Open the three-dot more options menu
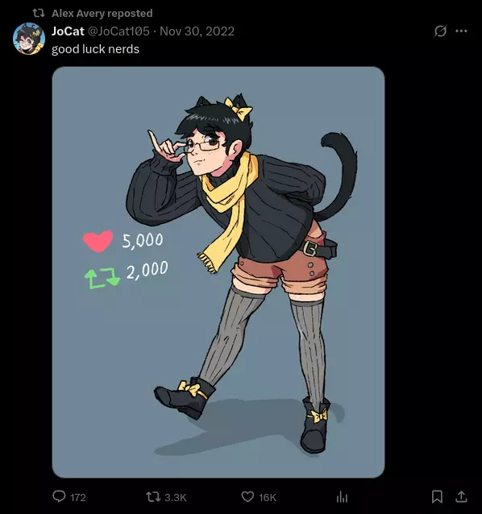482x514 pixels. point(461,31)
